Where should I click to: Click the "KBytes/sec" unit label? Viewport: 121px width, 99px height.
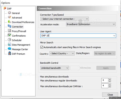pos(86,68)
